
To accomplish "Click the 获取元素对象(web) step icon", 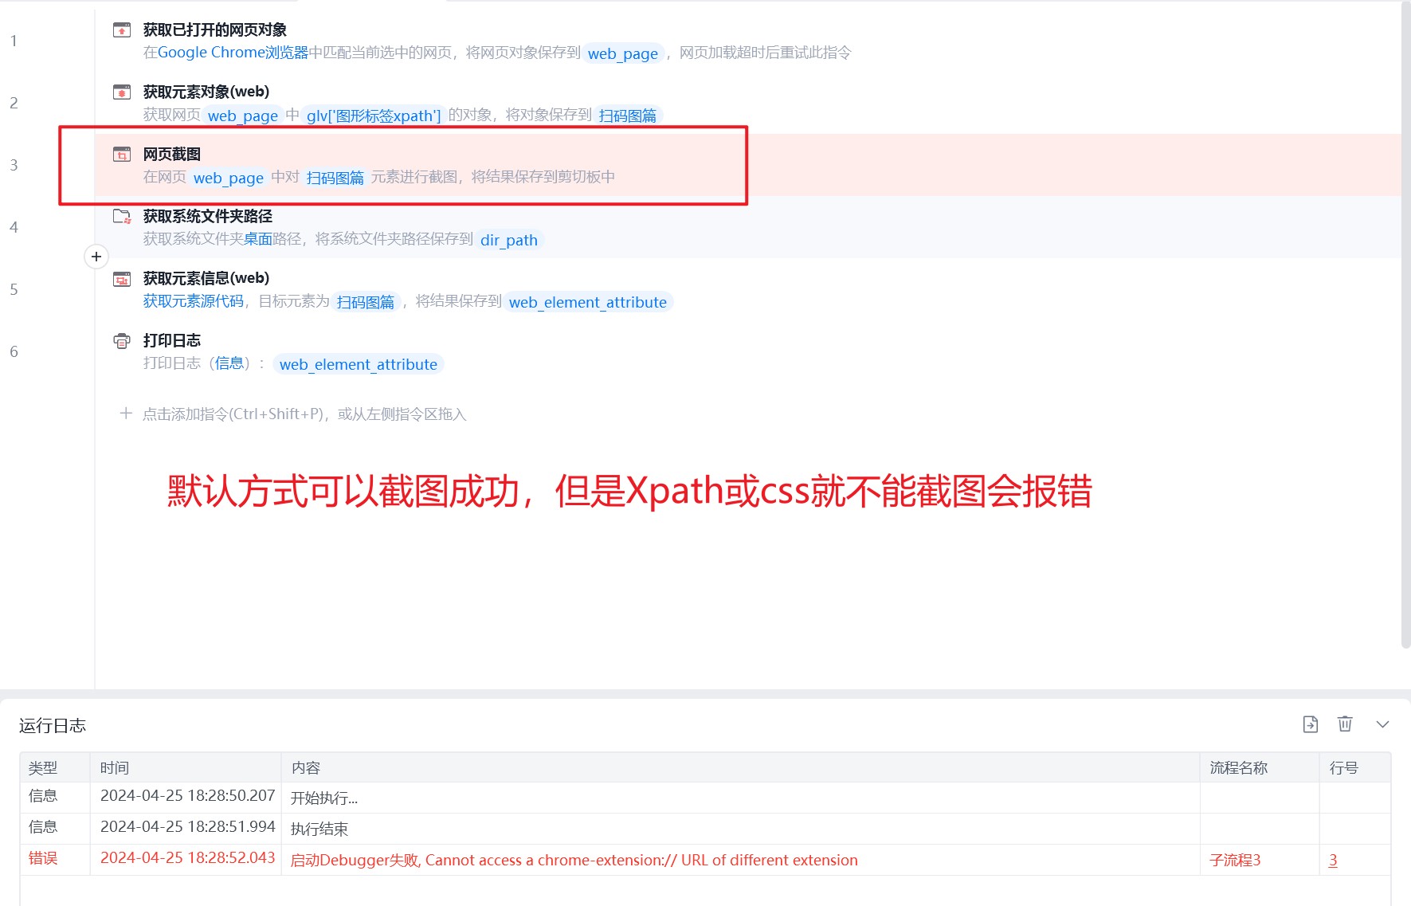I will (122, 92).
